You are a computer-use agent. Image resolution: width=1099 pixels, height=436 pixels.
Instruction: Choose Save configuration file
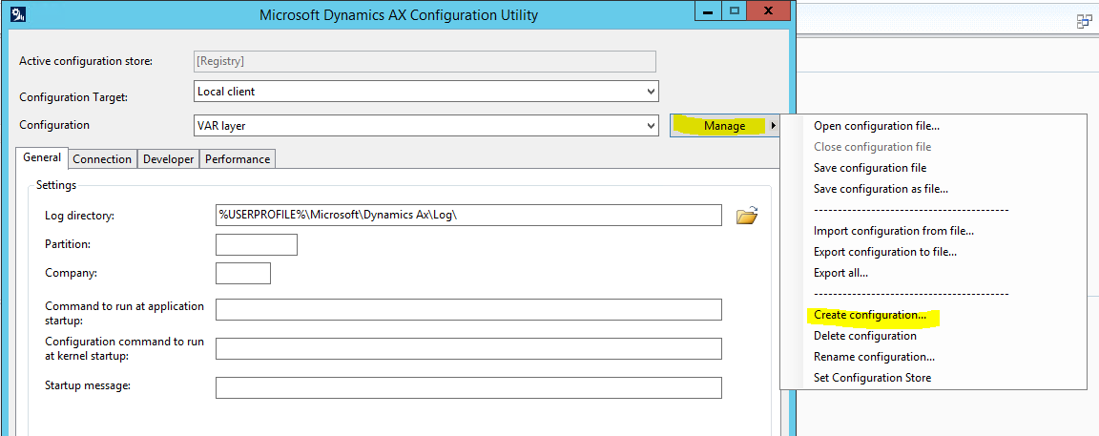coord(870,168)
